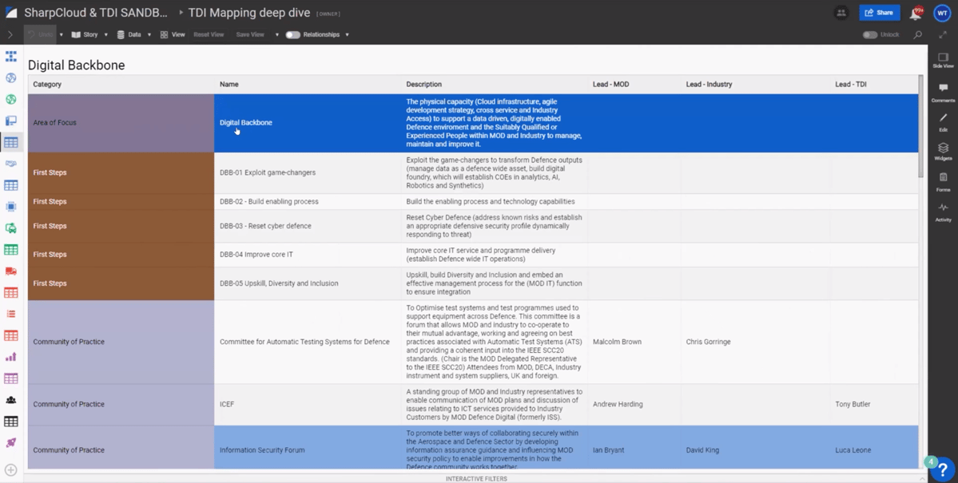Click the search magnifier icon
The height and width of the screenshot is (483, 958).
click(x=918, y=35)
